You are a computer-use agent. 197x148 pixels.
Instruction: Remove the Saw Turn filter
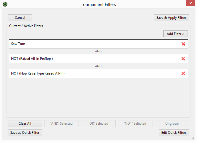tap(183, 44)
